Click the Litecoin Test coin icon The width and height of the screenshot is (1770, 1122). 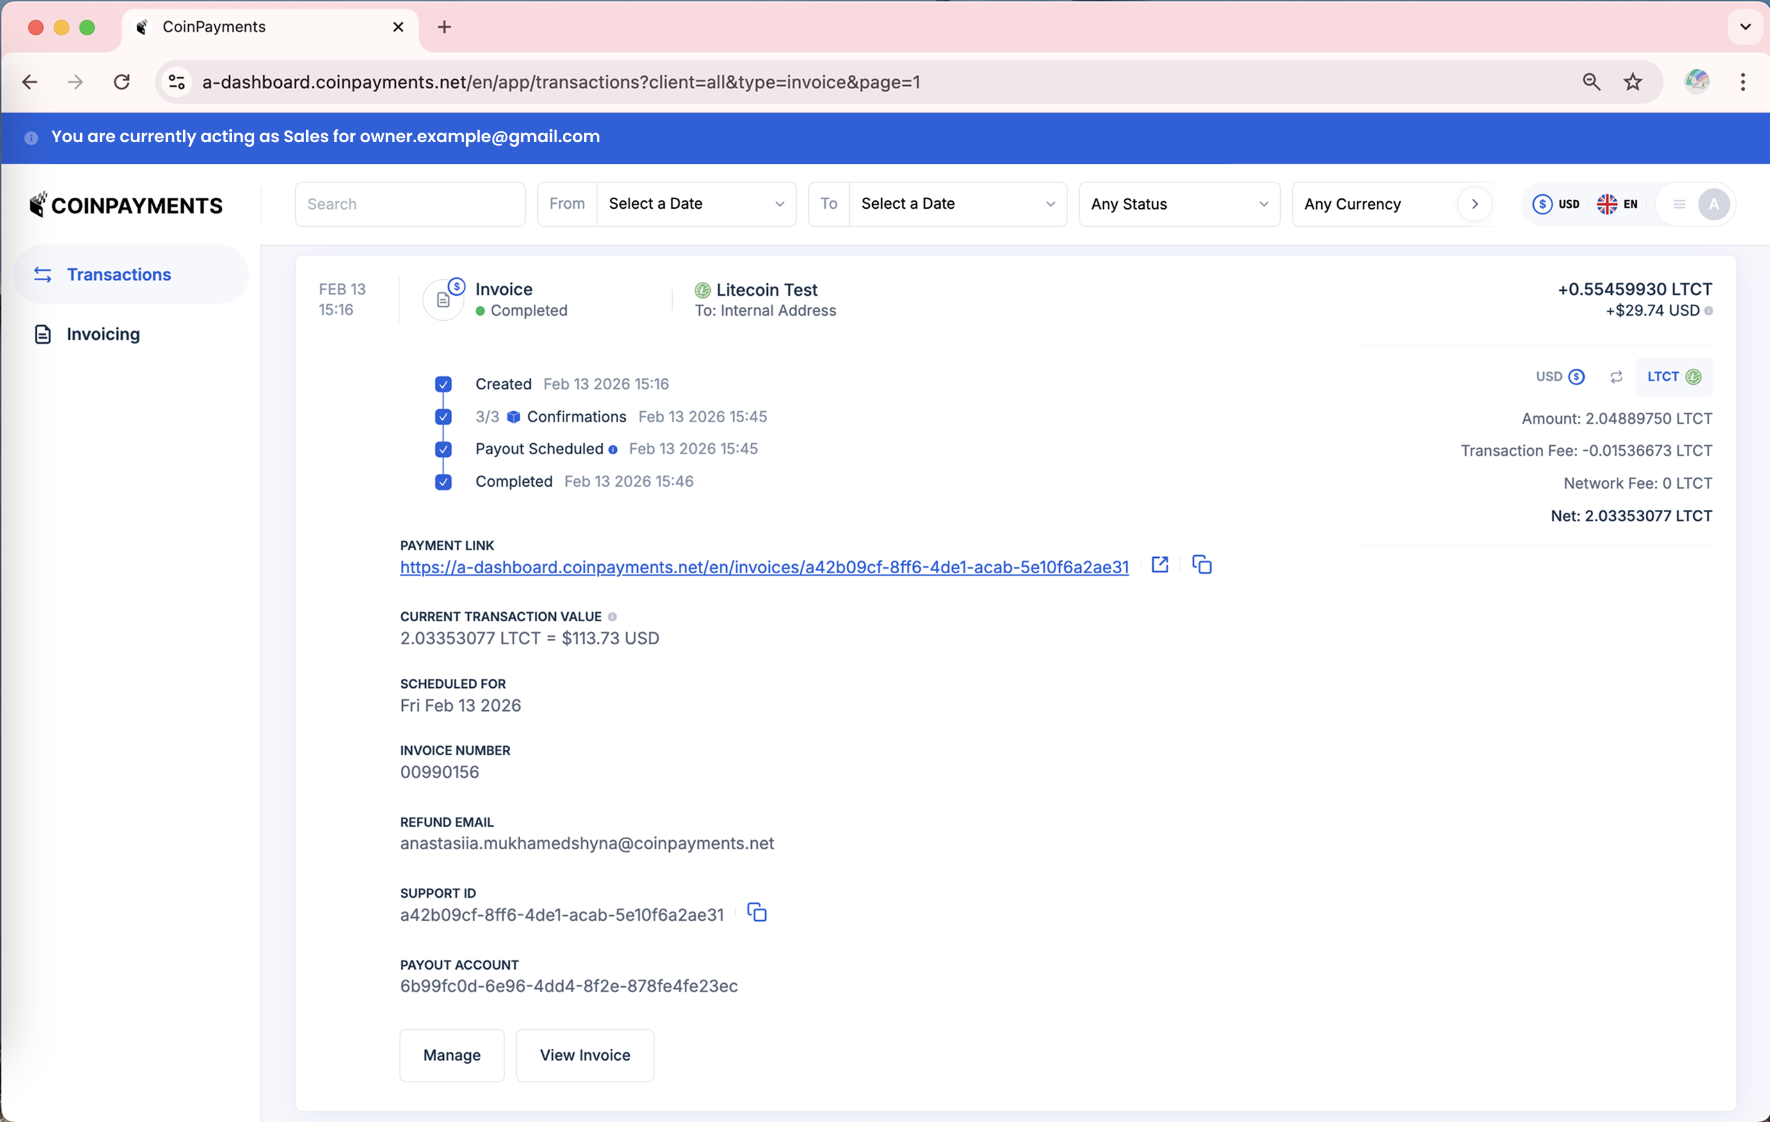tap(702, 289)
